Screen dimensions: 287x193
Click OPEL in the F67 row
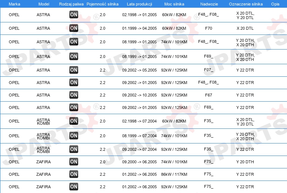(14, 95)
